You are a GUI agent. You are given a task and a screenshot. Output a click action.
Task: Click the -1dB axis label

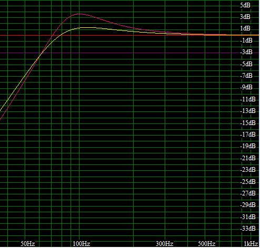pyautogui.click(x=246, y=40)
